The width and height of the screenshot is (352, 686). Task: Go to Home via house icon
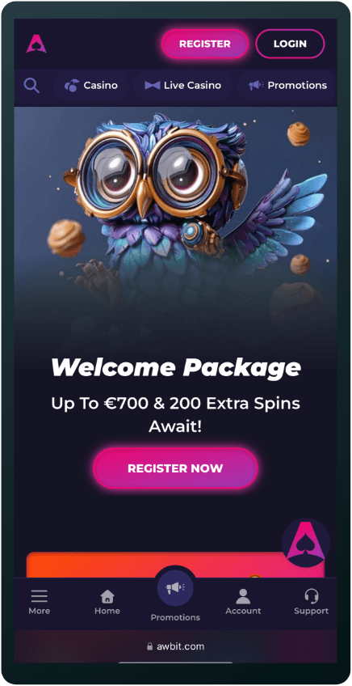point(107,596)
